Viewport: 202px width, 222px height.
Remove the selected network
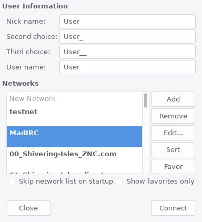click(x=173, y=116)
